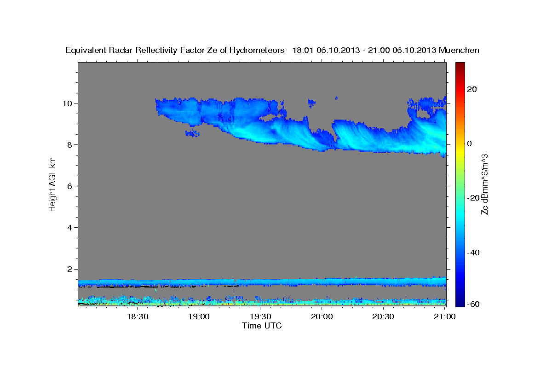The height and width of the screenshot is (368, 552).
Task: Click the height axis label 4
Action: click(71, 228)
